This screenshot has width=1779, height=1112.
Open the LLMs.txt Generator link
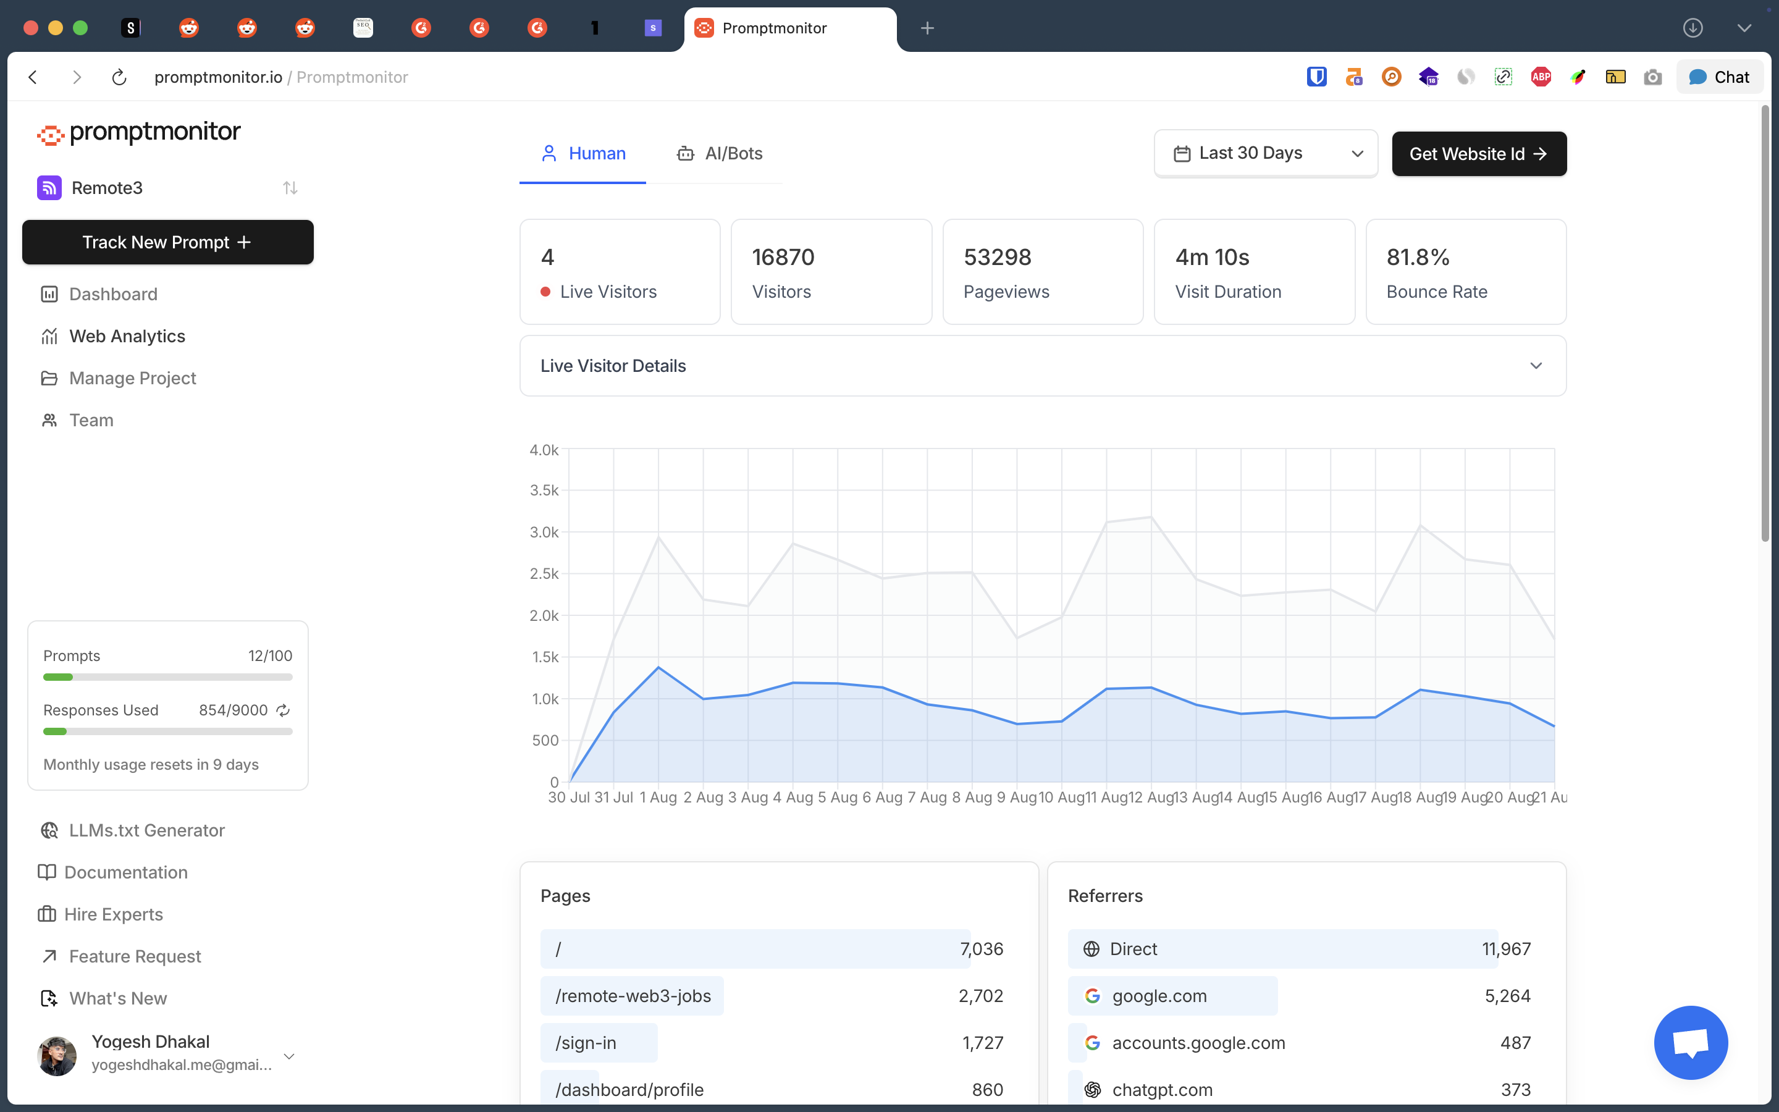click(x=146, y=830)
